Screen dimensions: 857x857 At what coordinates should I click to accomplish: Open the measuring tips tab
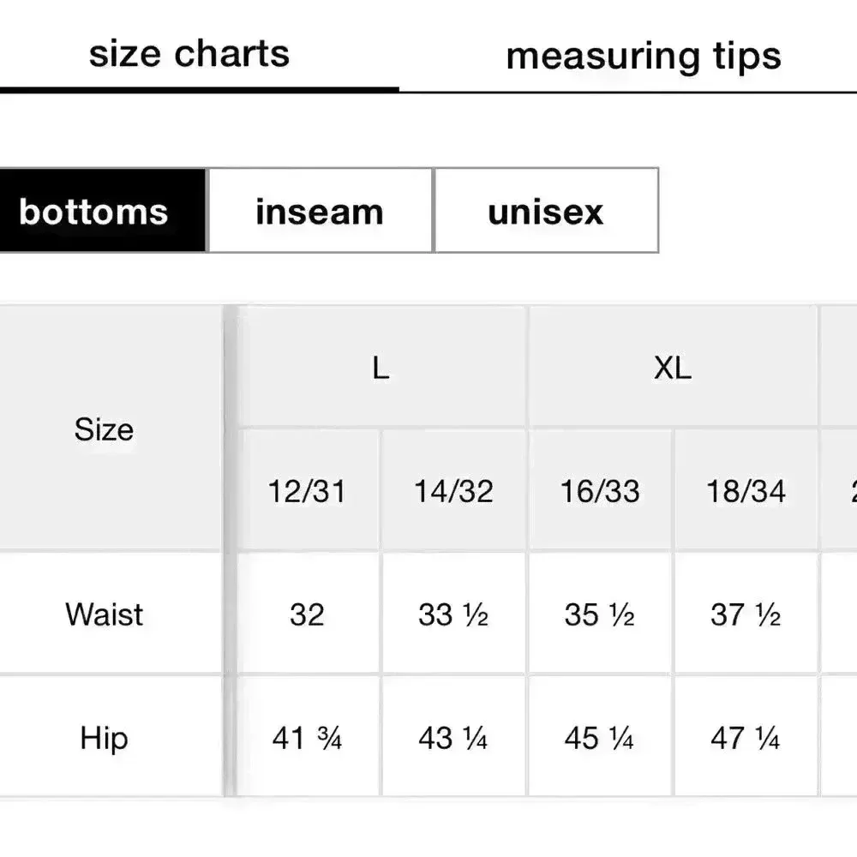click(644, 57)
